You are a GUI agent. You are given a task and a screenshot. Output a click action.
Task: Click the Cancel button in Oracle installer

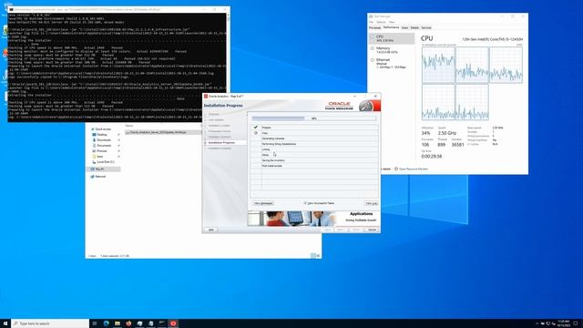coord(372,230)
